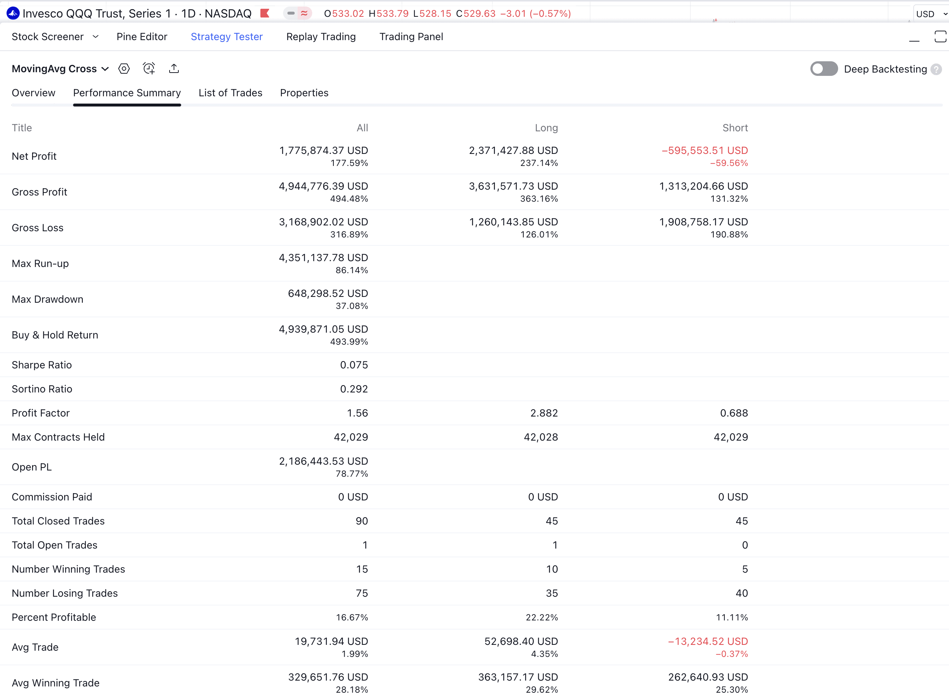Switch to the Overview tab
This screenshot has width=949, height=693.
point(34,93)
